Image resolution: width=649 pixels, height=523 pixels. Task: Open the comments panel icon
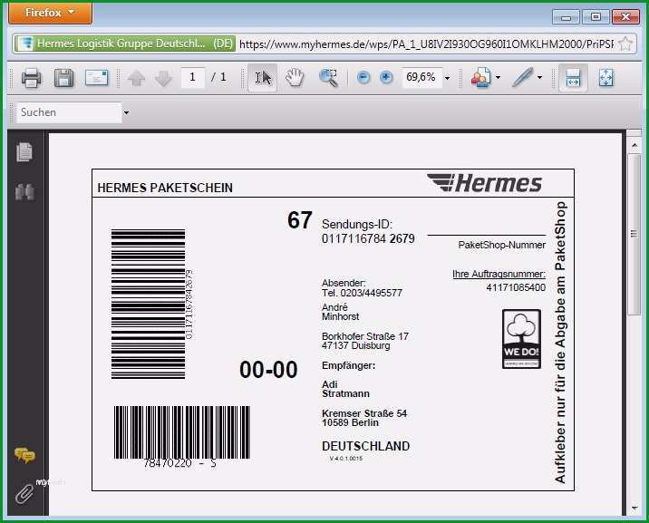click(x=24, y=455)
